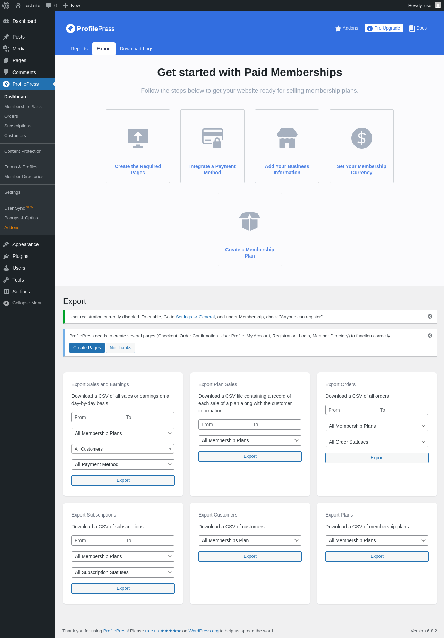444x638 pixels.
Task: Click the From date field in Export Orders
Action: 351,410
